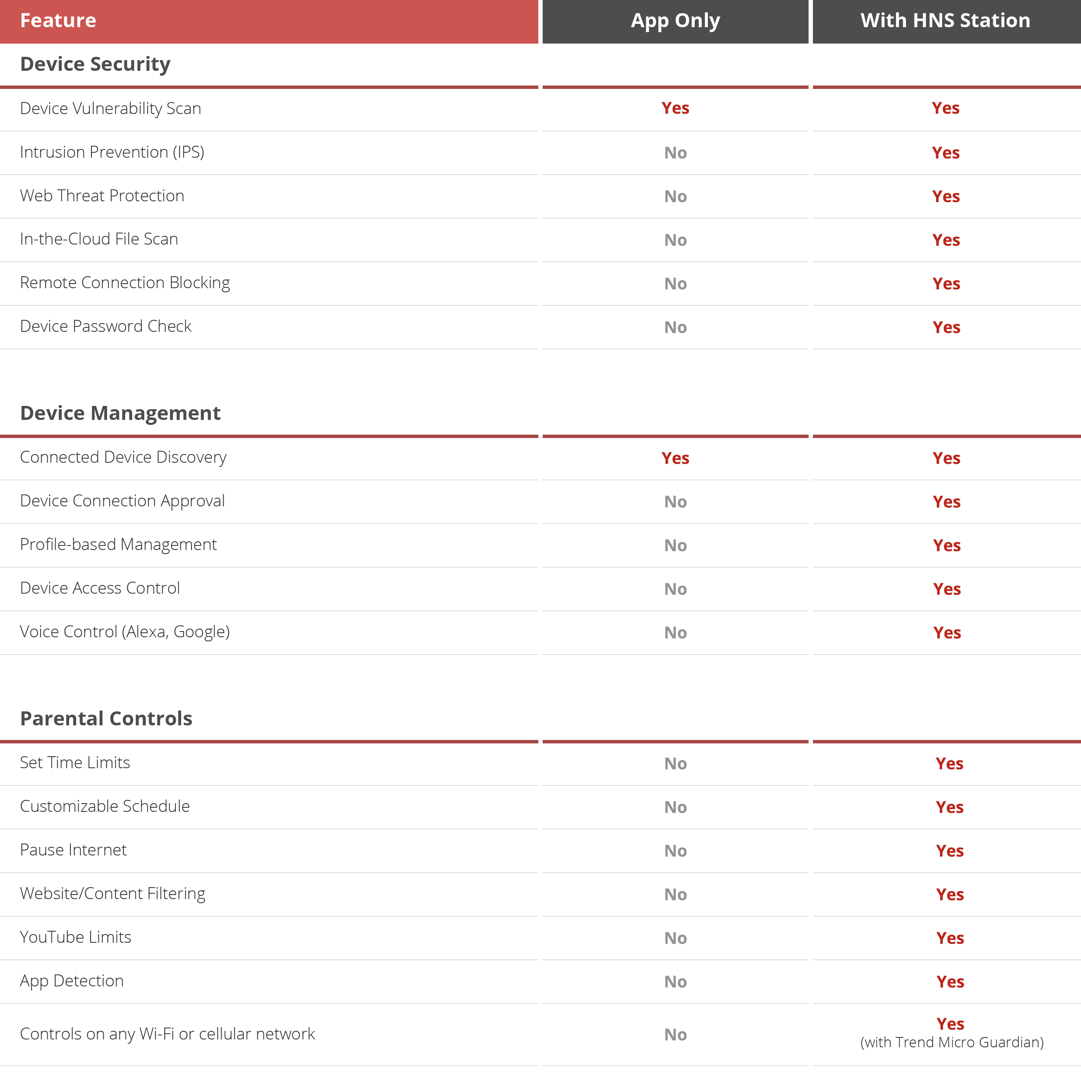Screen dimensions: 1081x1079
Task: Click the With HNS Station header
Action: [945, 21]
